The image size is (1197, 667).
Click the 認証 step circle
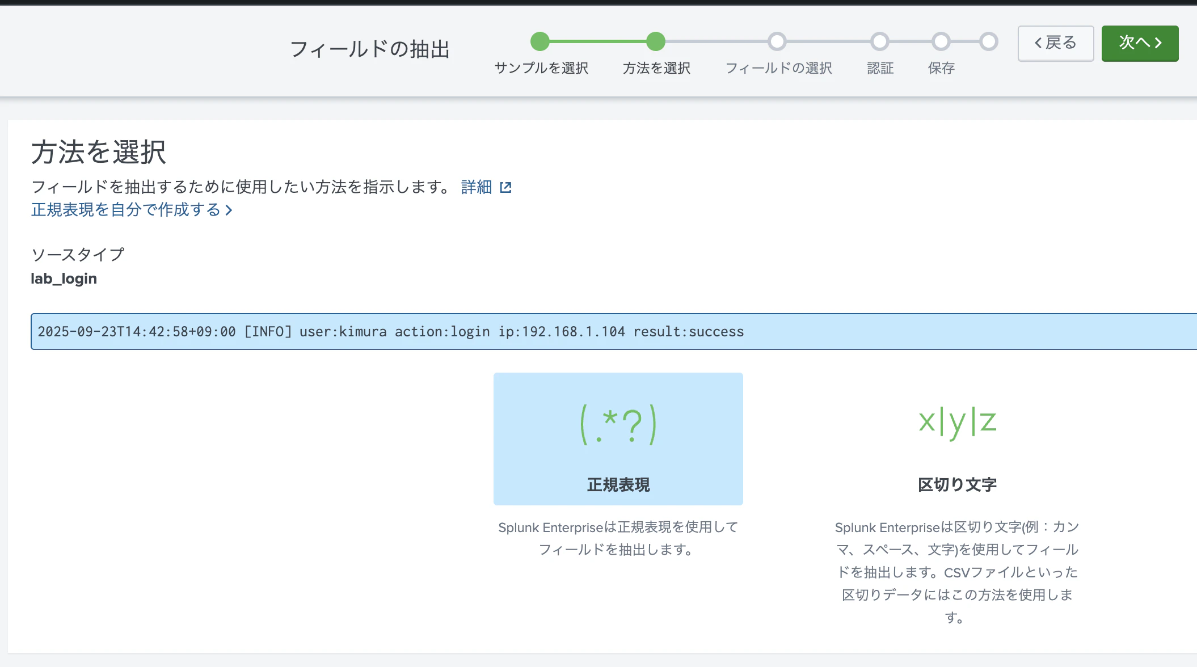(x=880, y=41)
